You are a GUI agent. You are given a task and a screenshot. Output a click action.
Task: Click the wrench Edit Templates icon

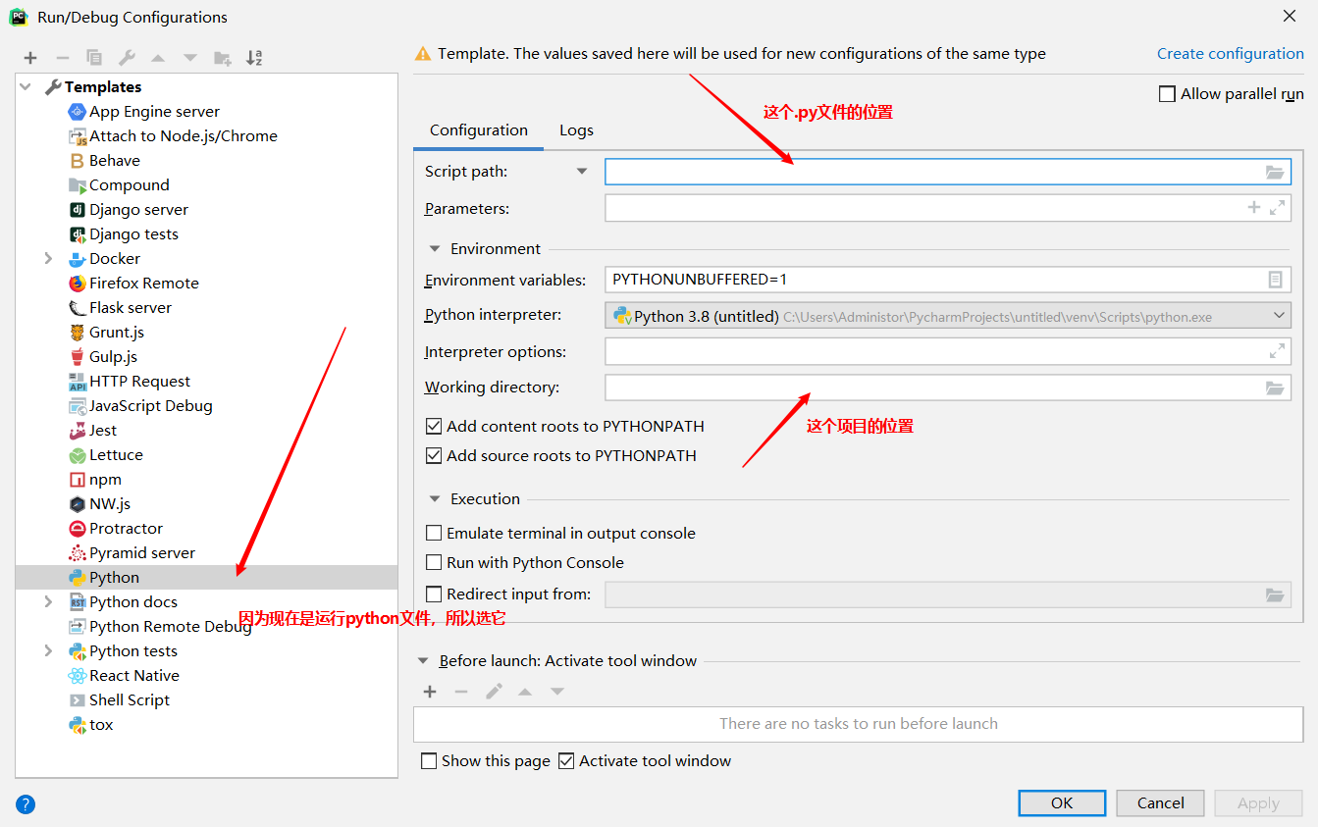127,58
